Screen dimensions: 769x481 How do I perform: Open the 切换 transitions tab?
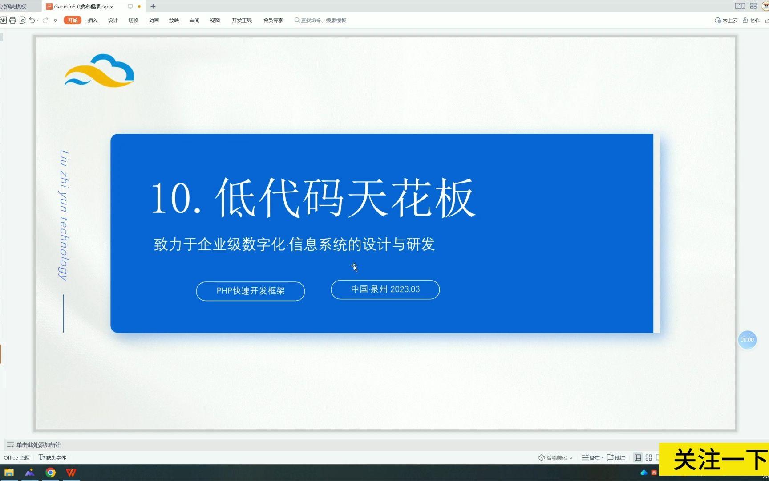pos(134,20)
